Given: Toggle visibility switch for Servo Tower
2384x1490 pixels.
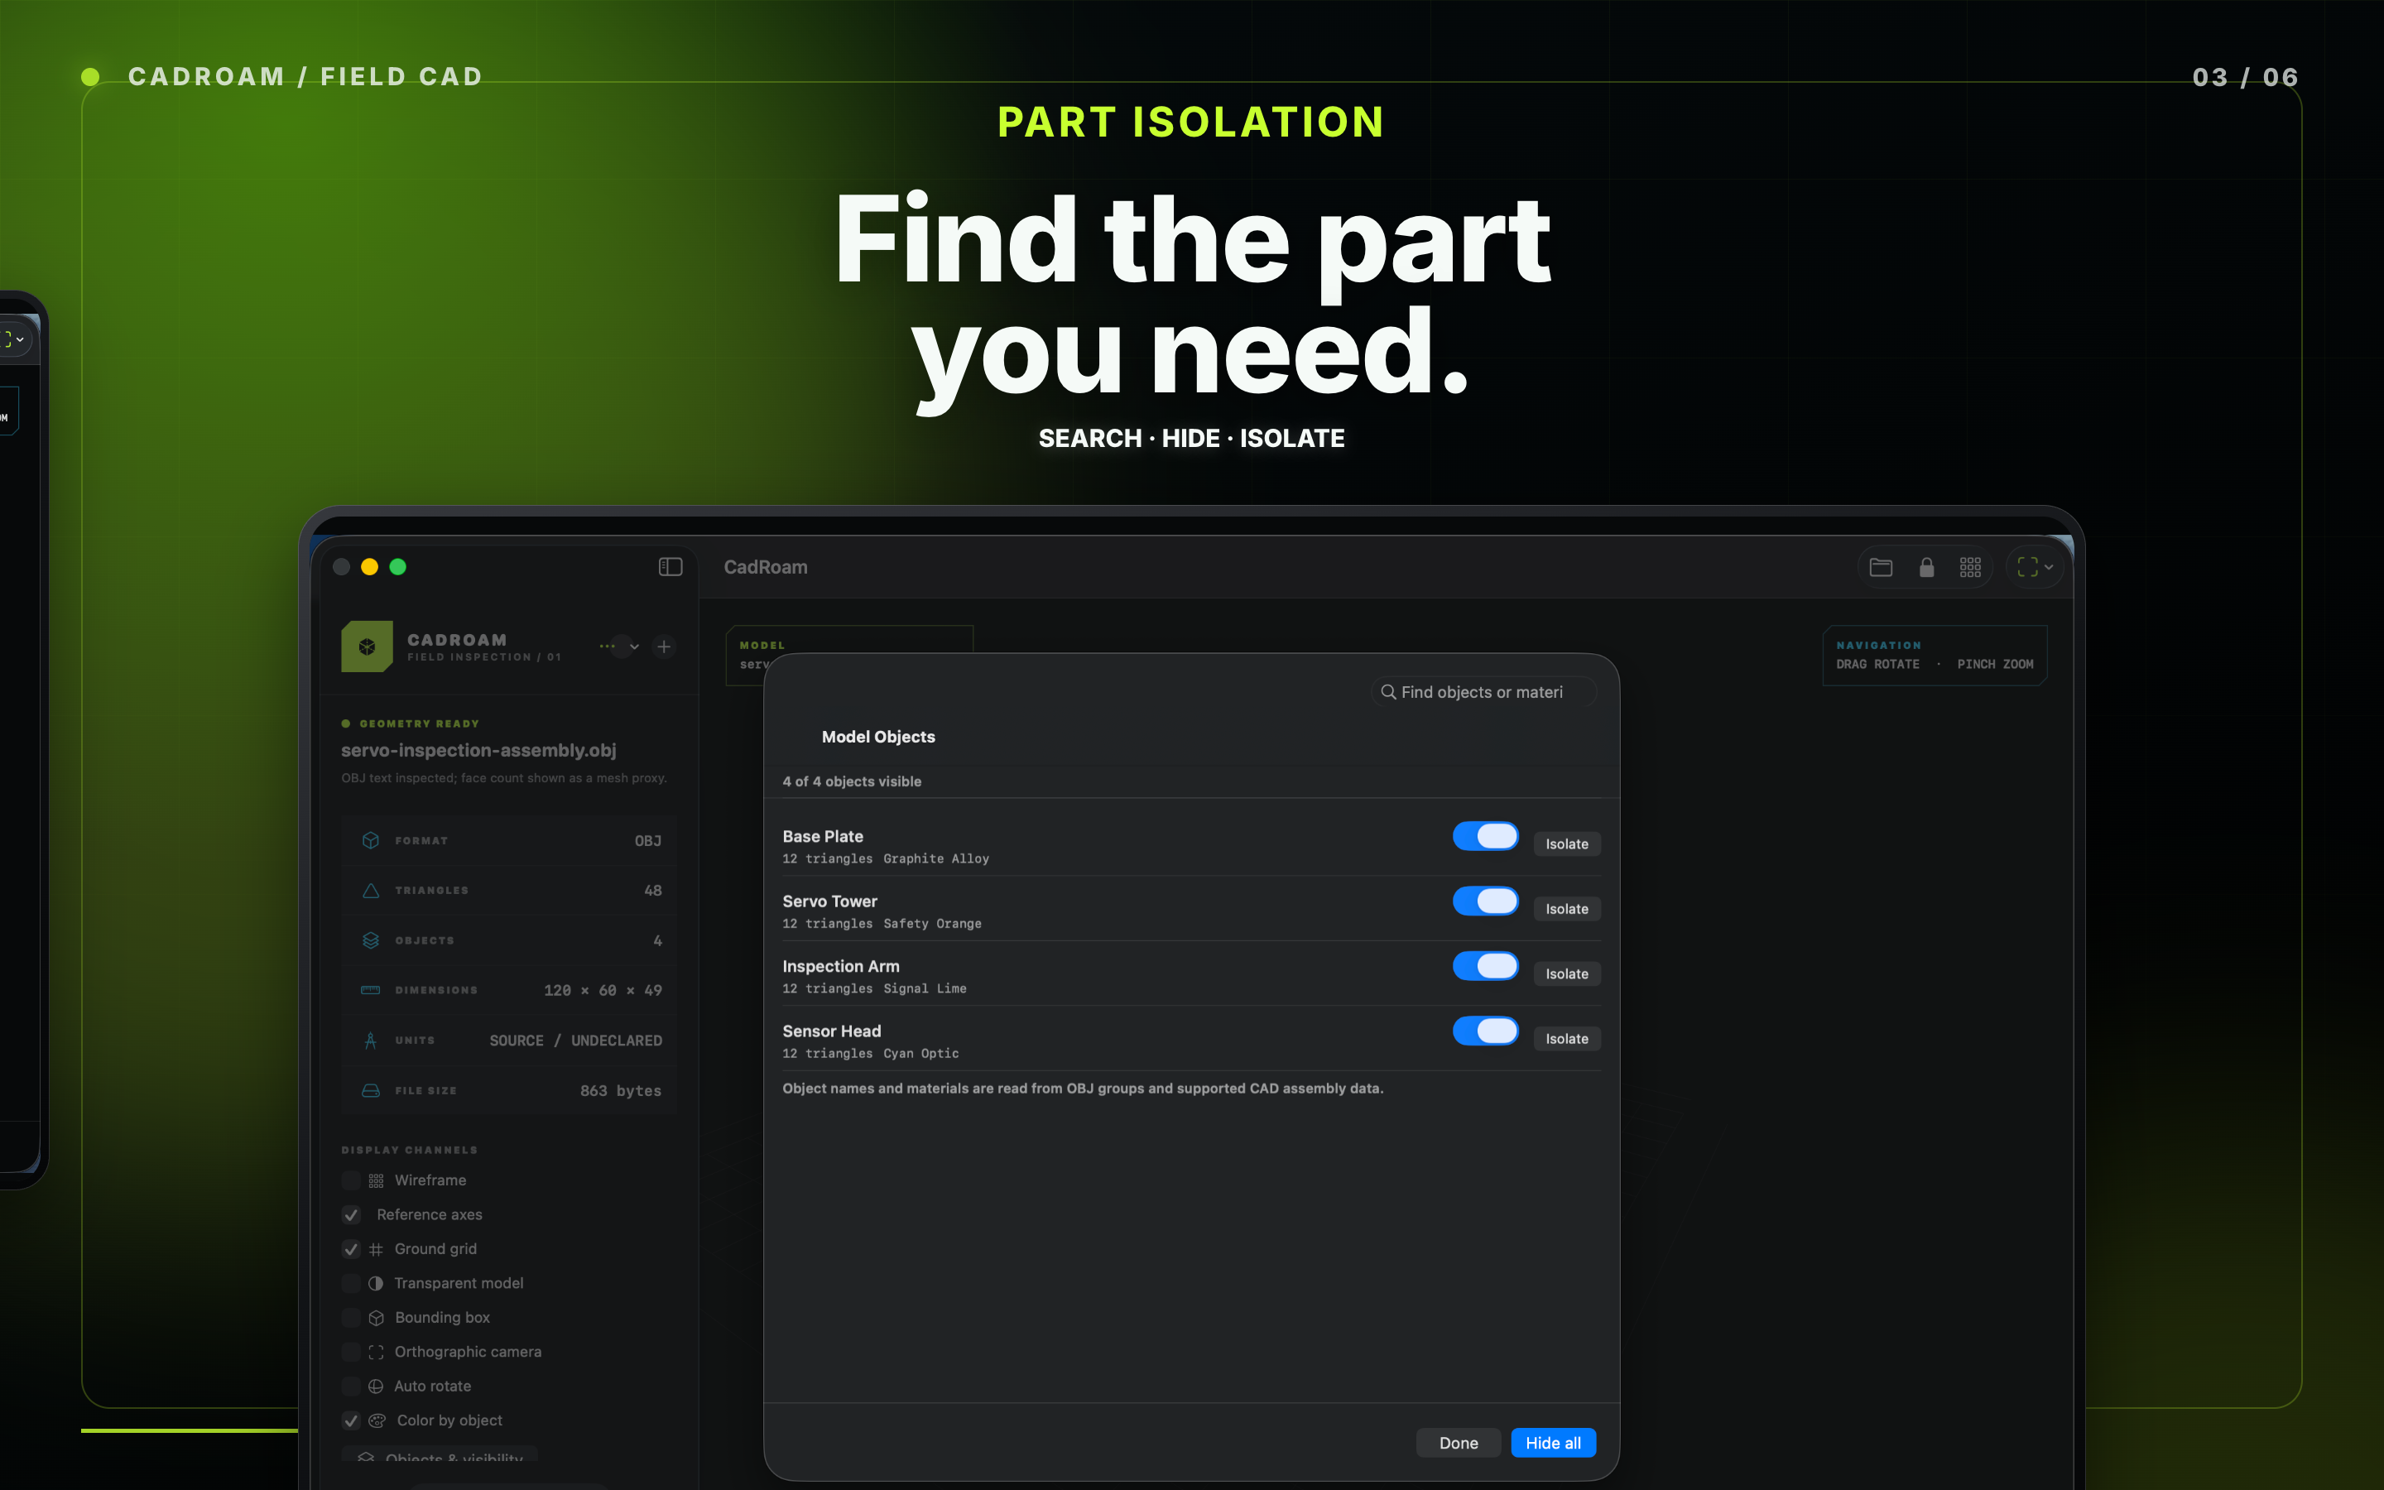Looking at the screenshot, I should 1486,901.
